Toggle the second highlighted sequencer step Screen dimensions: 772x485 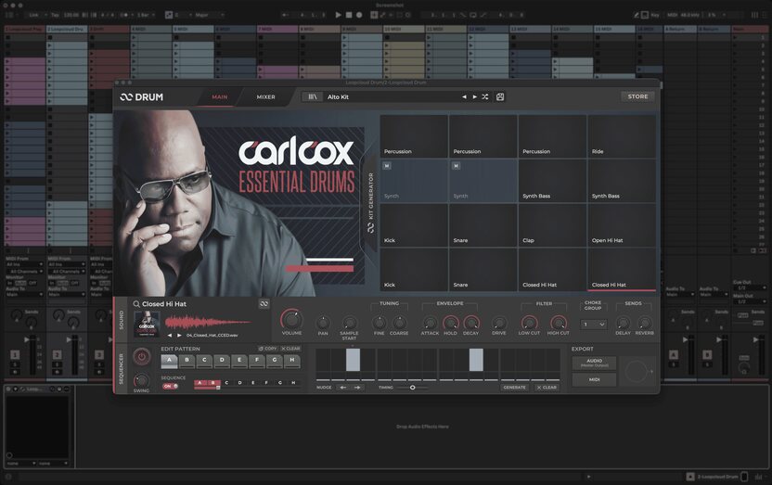coord(476,360)
